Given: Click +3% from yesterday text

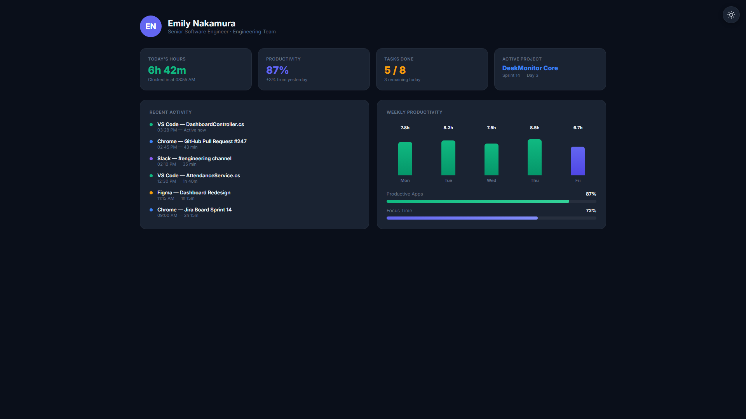Looking at the screenshot, I should click(287, 80).
